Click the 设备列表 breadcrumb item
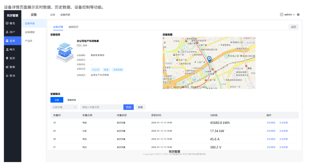The image size is (309, 164). click(x=65, y=15)
